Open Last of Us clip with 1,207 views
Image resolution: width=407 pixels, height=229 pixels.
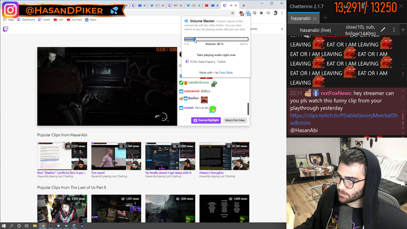pos(116,209)
